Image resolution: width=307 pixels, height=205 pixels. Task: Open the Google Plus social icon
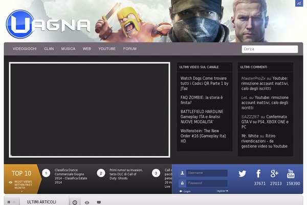click(x=274, y=174)
